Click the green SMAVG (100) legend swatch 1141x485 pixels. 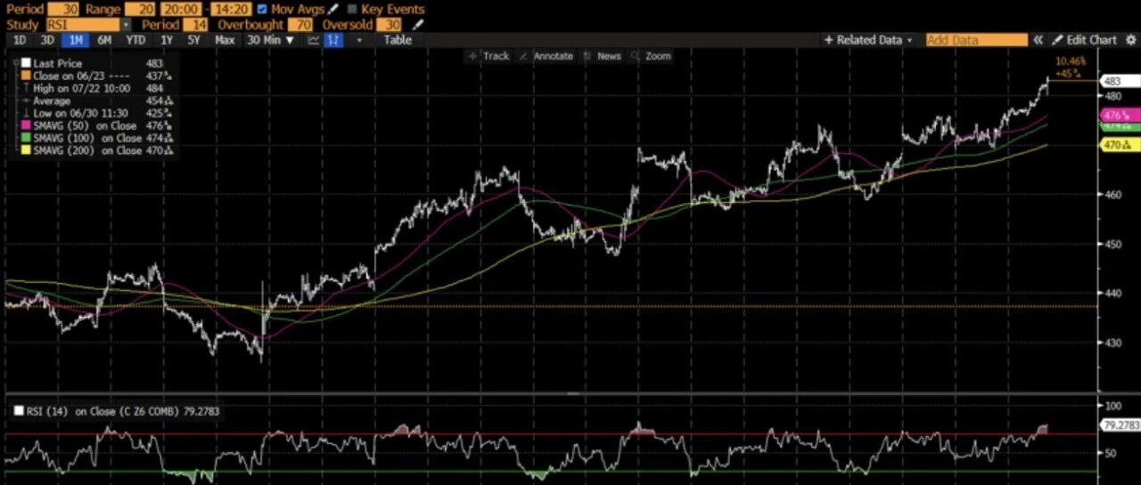26,138
